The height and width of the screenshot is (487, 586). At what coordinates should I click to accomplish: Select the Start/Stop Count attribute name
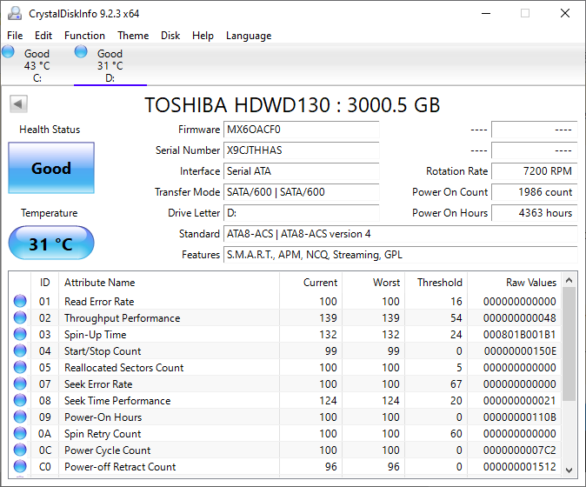click(x=103, y=351)
